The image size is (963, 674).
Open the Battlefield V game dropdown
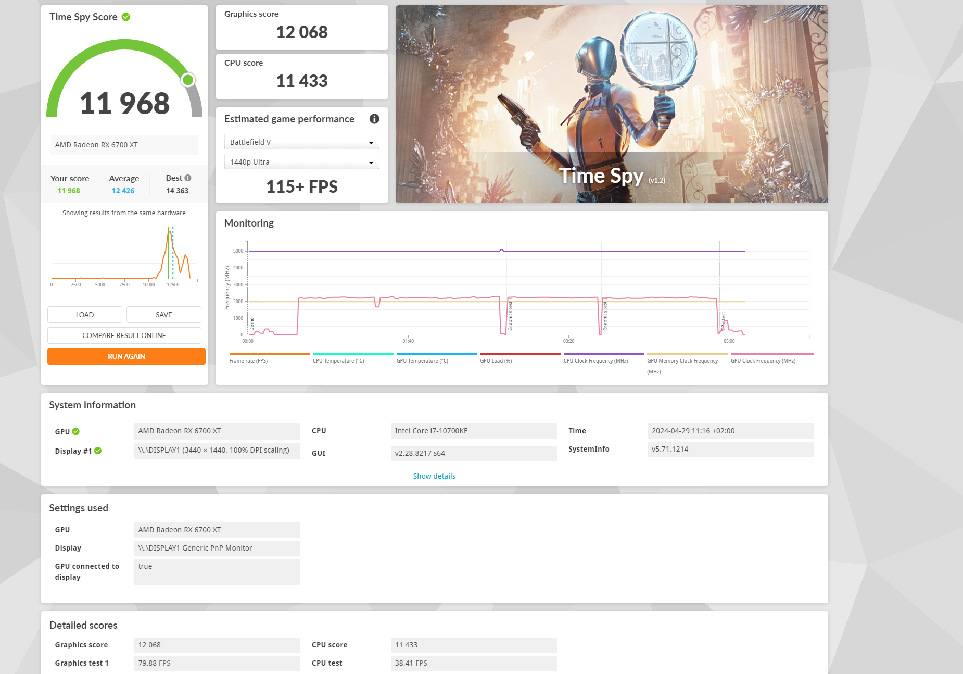click(x=302, y=142)
